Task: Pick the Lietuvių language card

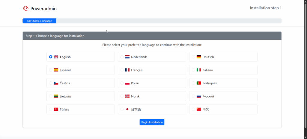Action: point(80,96)
